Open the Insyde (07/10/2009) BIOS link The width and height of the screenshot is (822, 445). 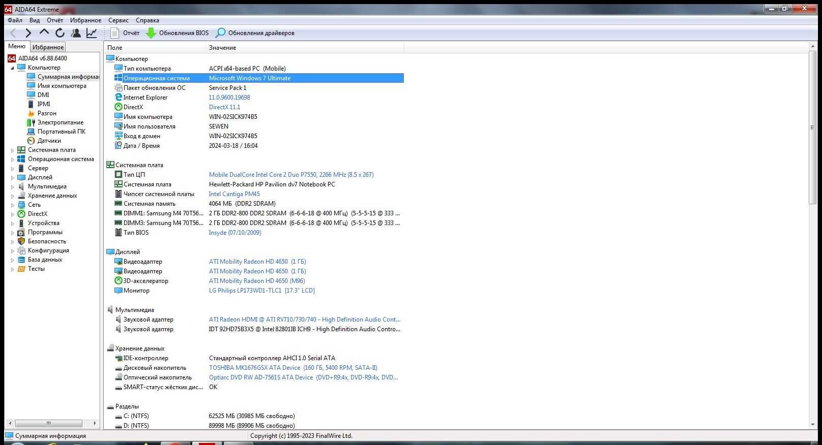click(x=235, y=233)
